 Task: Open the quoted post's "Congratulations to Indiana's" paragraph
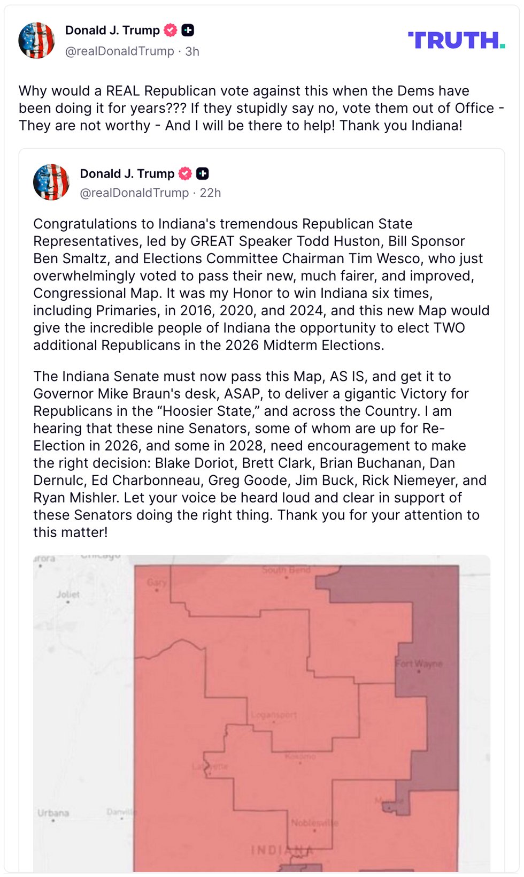[x=261, y=284]
